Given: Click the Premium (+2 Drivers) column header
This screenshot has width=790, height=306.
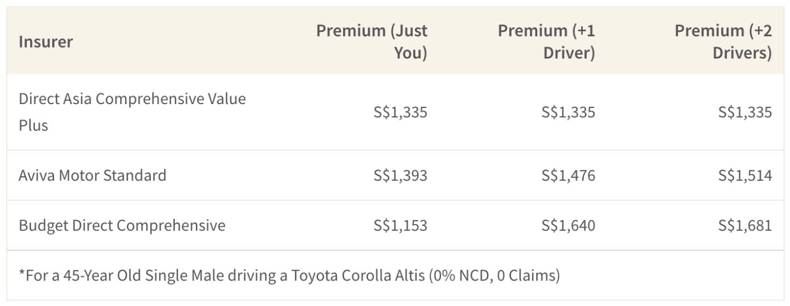Looking at the screenshot, I should tap(723, 42).
